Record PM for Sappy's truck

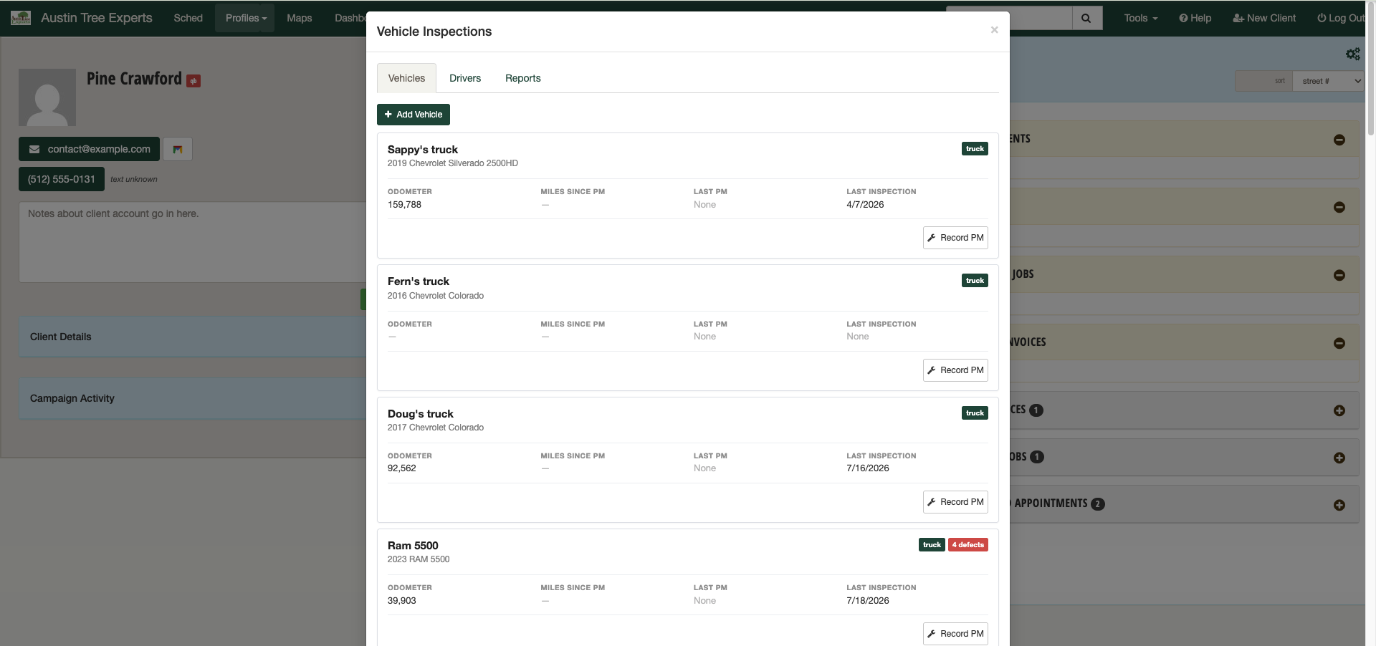pyautogui.click(x=955, y=238)
